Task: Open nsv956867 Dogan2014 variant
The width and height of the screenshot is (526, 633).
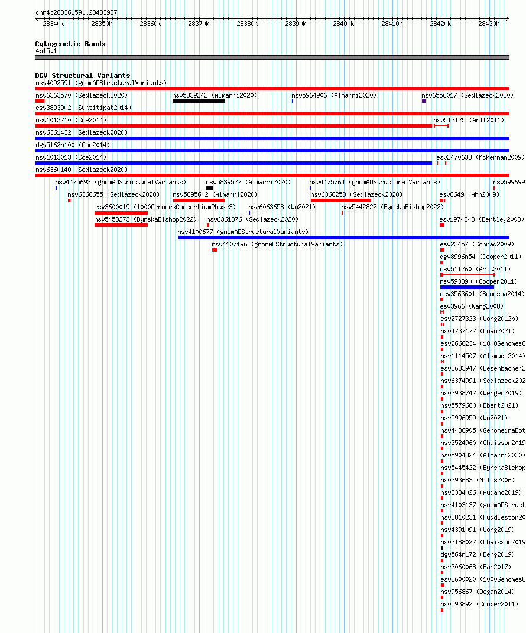Action: [478, 592]
